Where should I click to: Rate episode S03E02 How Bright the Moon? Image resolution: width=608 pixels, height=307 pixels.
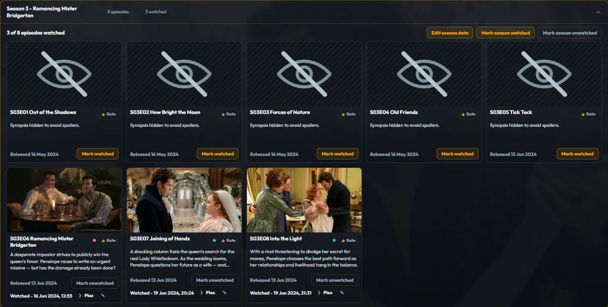229,114
